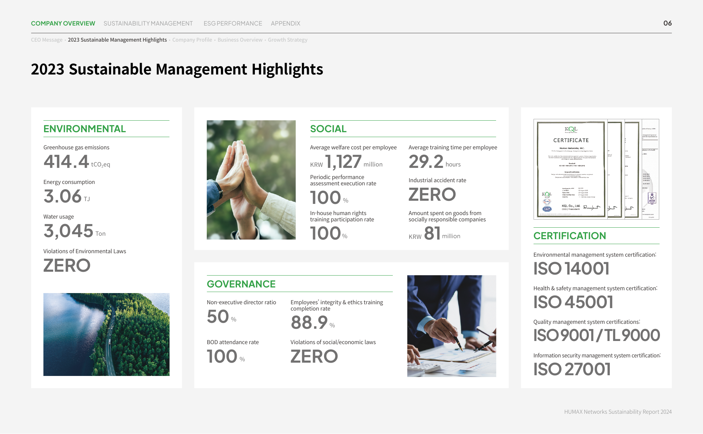Click the GOVERNANCE section heading
Image resolution: width=703 pixels, height=434 pixels.
[241, 284]
